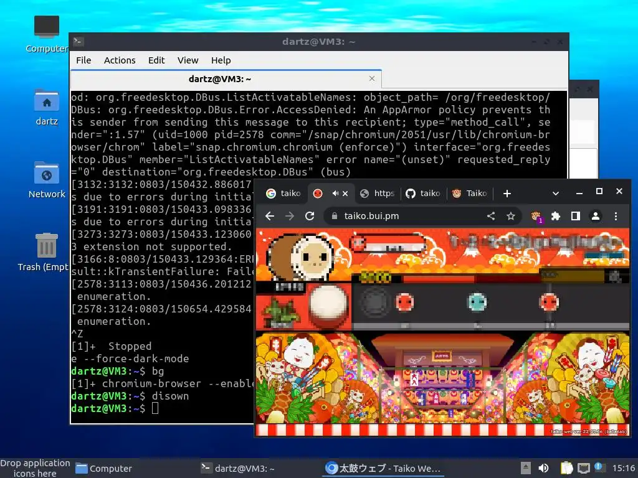
Task: Hit the white drum in the game
Action: tap(328, 303)
